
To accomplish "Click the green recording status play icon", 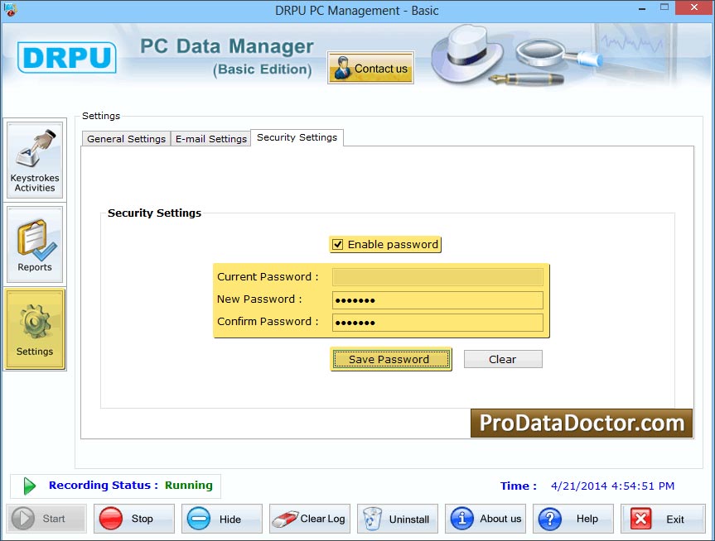I will pos(30,486).
